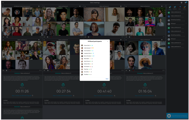Click the monitor icon next to Tom Crawford
This screenshot has width=189, height=120.
click(x=92, y=51)
